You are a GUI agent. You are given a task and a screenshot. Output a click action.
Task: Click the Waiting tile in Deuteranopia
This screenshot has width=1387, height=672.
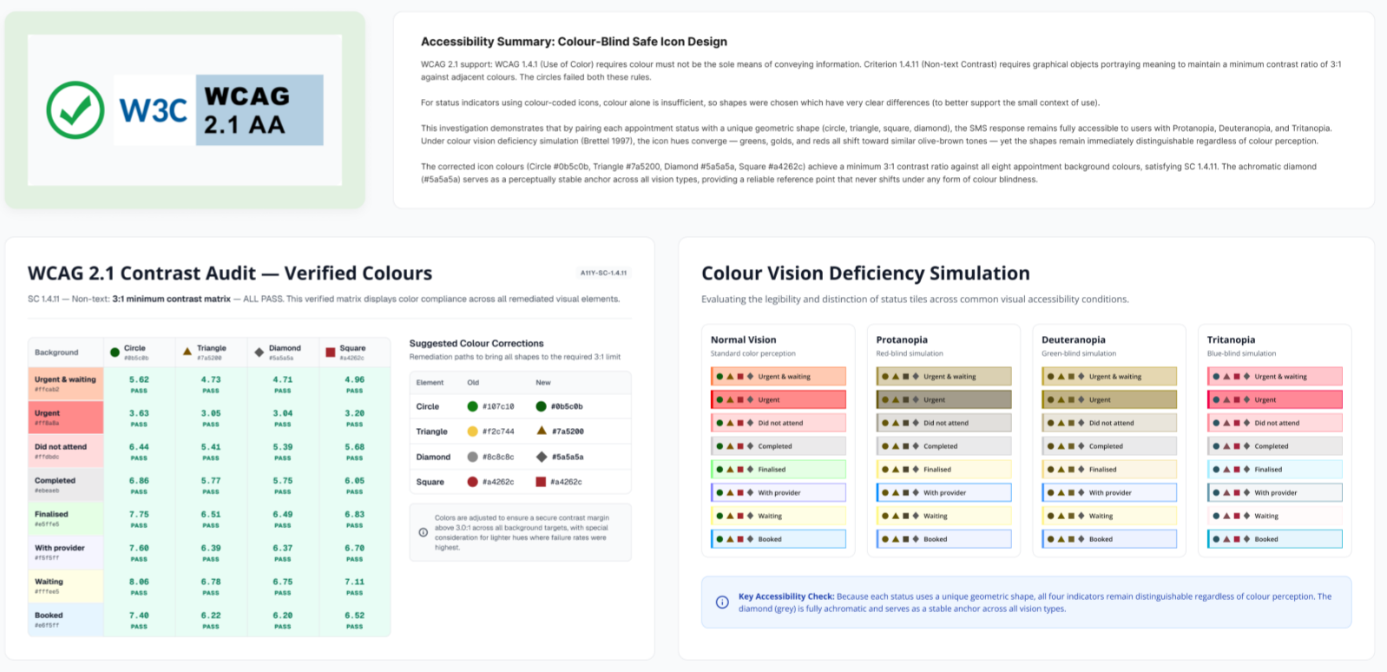(x=1109, y=516)
